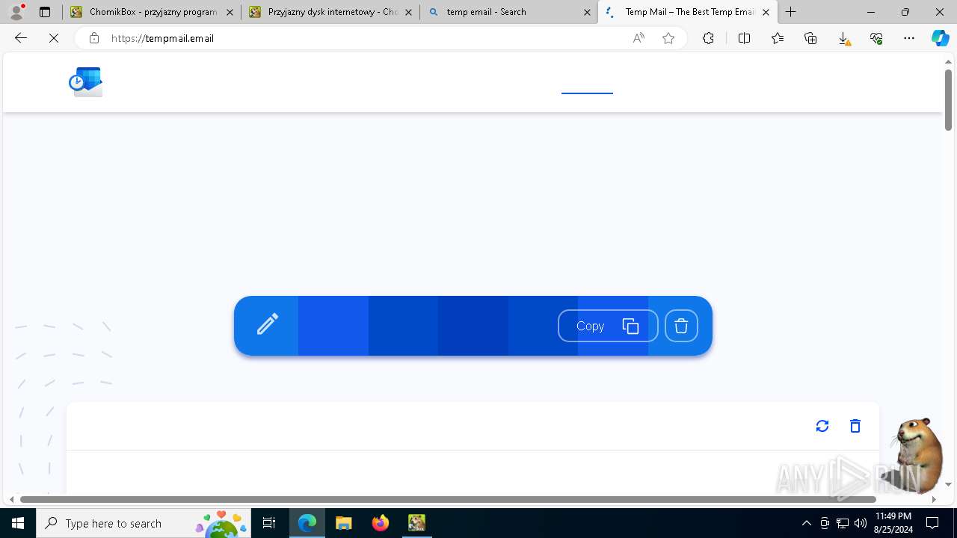The width and height of the screenshot is (957, 538).
Task: Open Collections panel
Action: pos(810,38)
